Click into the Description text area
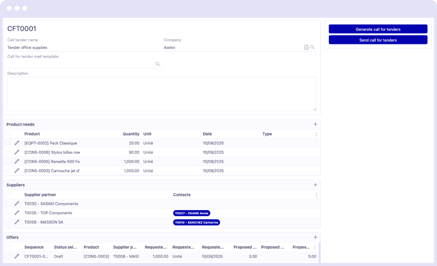The height and width of the screenshot is (266, 437). point(161,94)
